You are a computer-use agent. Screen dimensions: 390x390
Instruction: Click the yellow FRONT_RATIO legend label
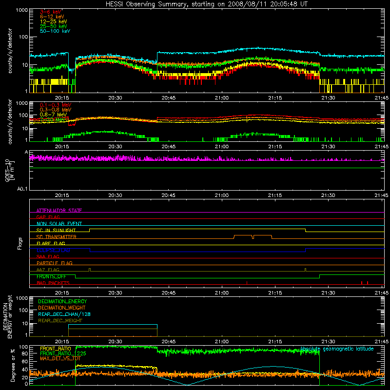[56, 349]
